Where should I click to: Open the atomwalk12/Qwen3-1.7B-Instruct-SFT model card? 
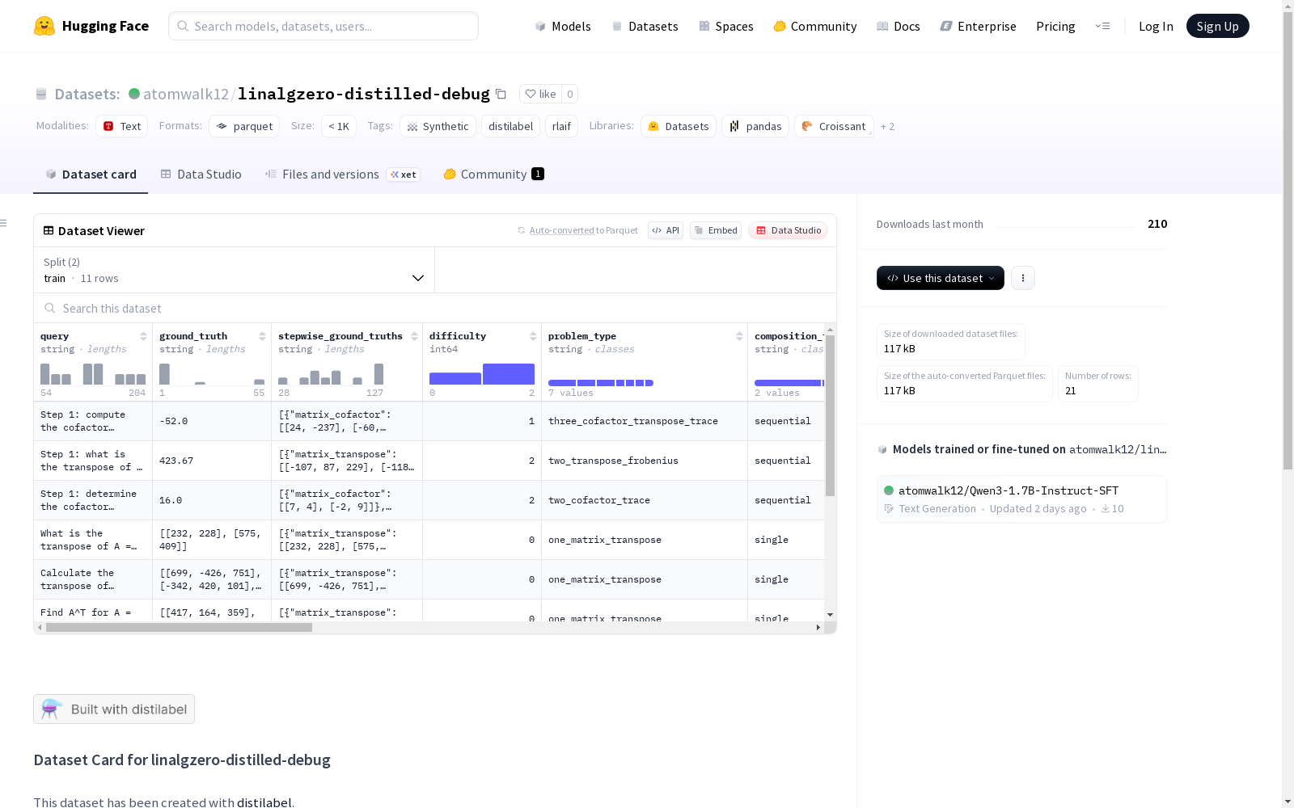1021,499
